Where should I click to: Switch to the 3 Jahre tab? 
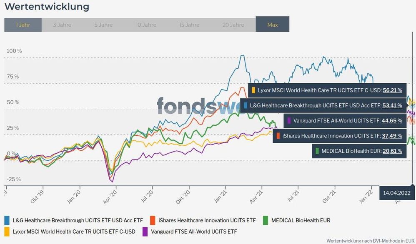point(62,25)
